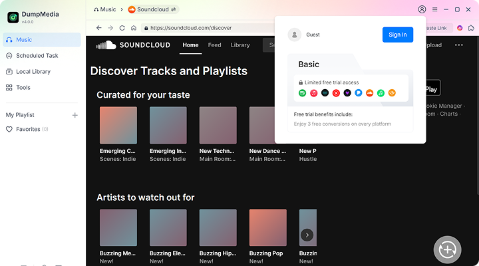Click the orange Audible icon in the Basic plan

392,93
